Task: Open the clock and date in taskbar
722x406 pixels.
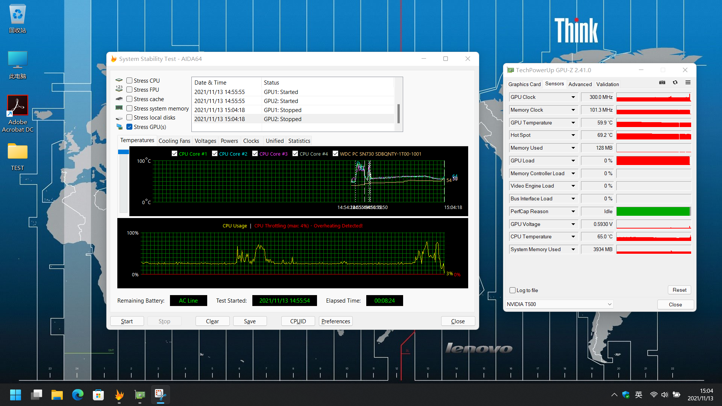Action: 700,395
